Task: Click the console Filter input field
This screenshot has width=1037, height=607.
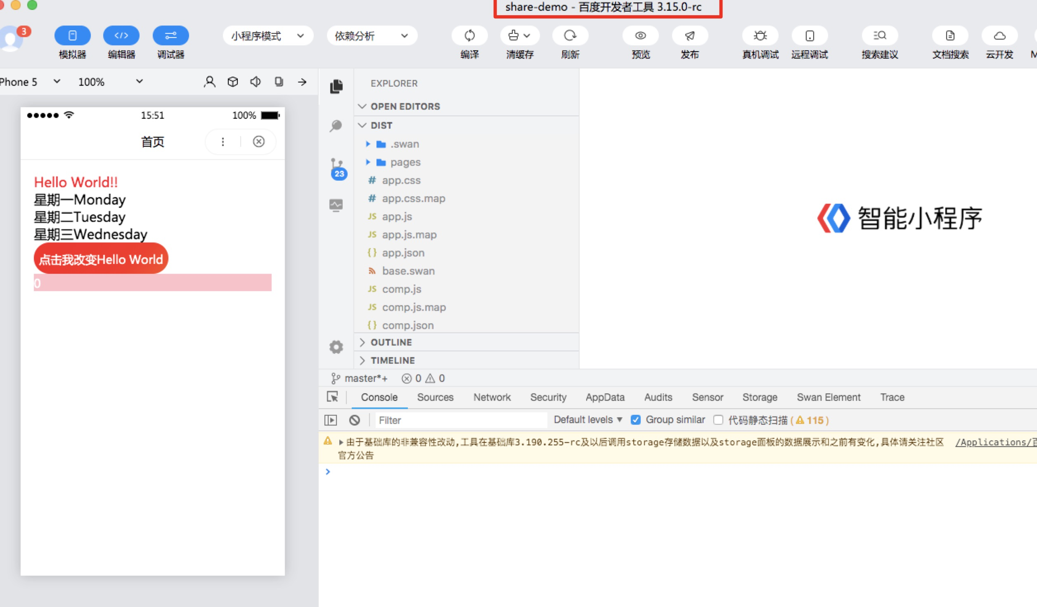Action: [461, 420]
